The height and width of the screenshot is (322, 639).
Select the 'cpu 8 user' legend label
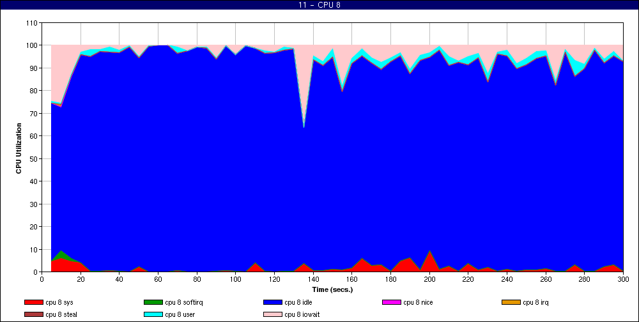point(180,315)
